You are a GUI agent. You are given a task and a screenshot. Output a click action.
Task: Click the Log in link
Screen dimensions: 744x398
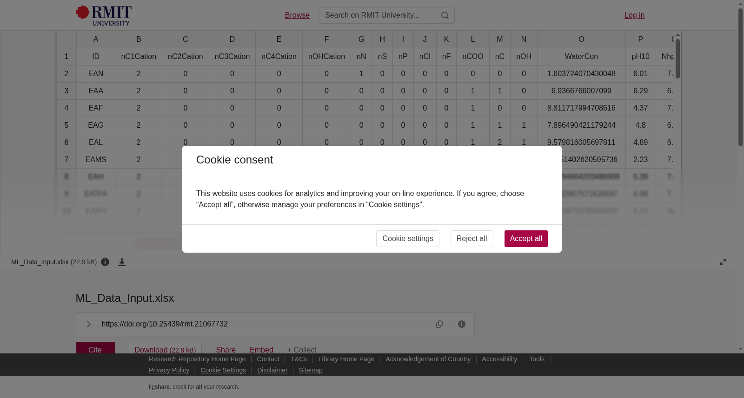coord(634,15)
